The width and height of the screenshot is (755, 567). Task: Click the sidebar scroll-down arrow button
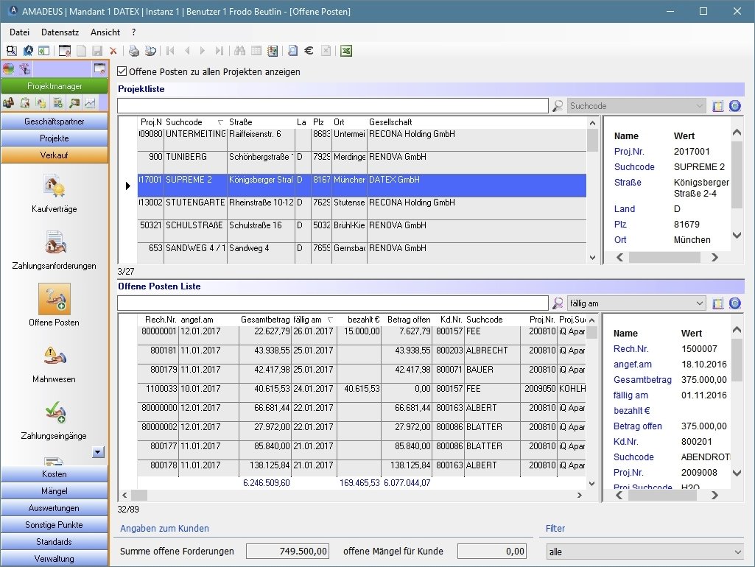(98, 452)
